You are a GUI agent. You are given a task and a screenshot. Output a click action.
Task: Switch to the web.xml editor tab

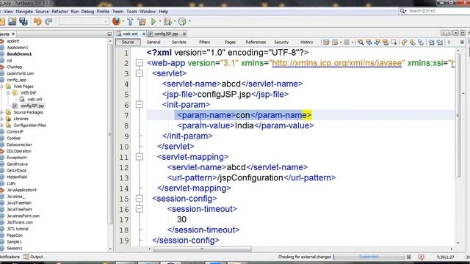[x=130, y=34]
